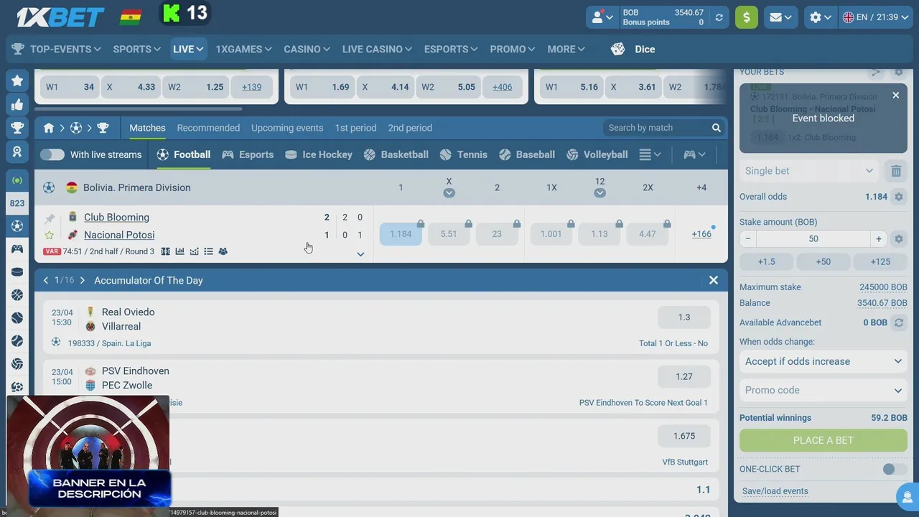Open the user account dropdown
This screenshot has width=919, height=517.
click(602, 17)
